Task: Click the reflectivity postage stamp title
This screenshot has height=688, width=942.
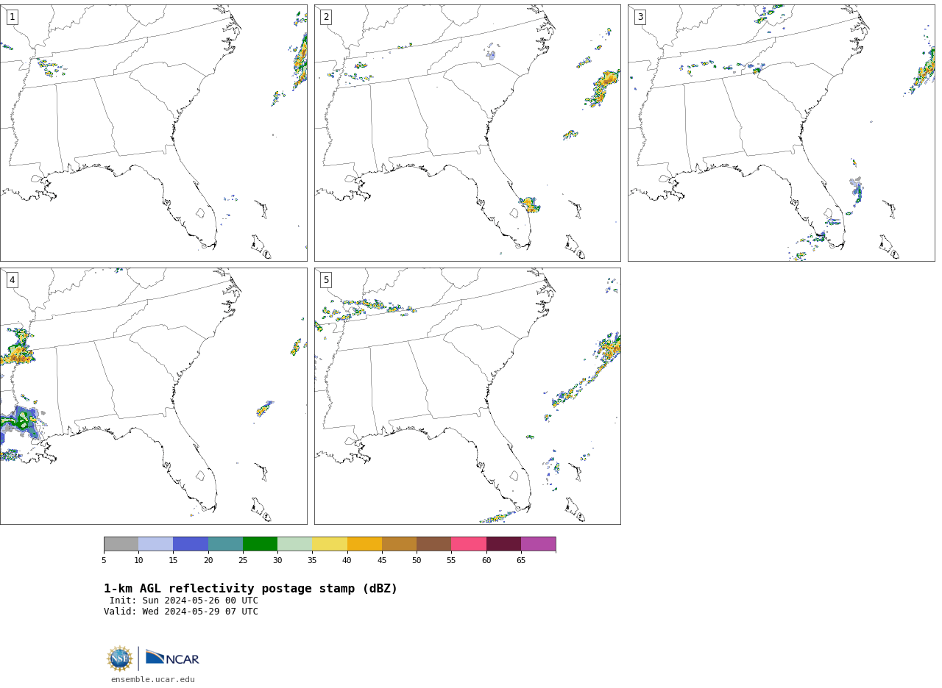Action: [250, 589]
